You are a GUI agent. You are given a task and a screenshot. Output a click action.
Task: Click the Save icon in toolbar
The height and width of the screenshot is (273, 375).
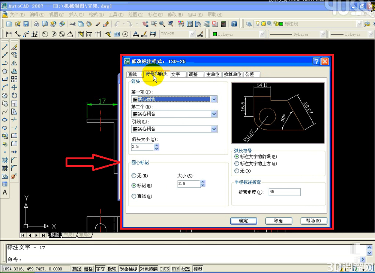(26, 24)
